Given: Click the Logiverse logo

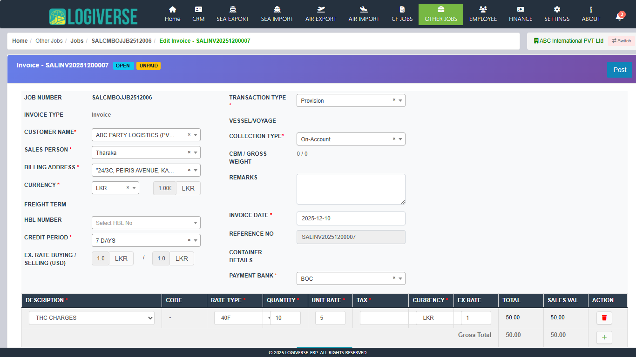Looking at the screenshot, I should (93, 17).
